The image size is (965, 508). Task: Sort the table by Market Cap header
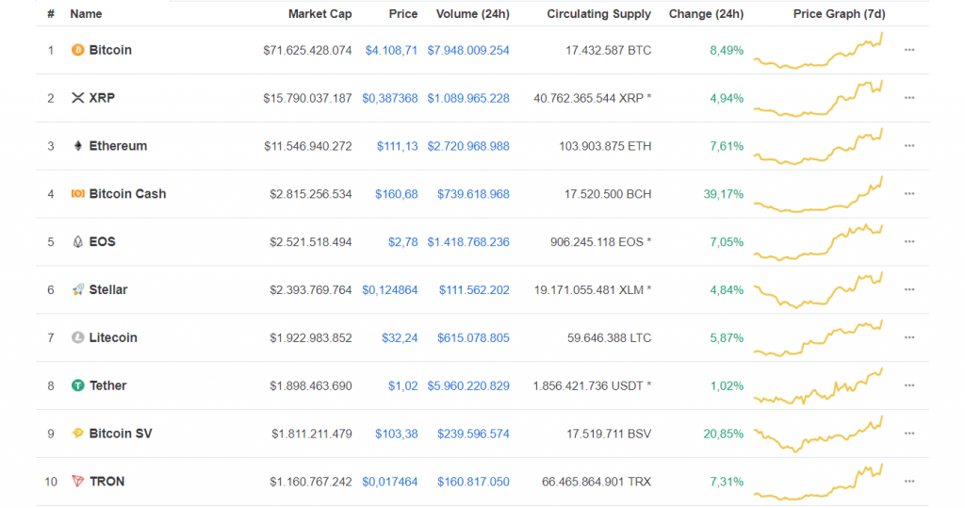tap(319, 14)
